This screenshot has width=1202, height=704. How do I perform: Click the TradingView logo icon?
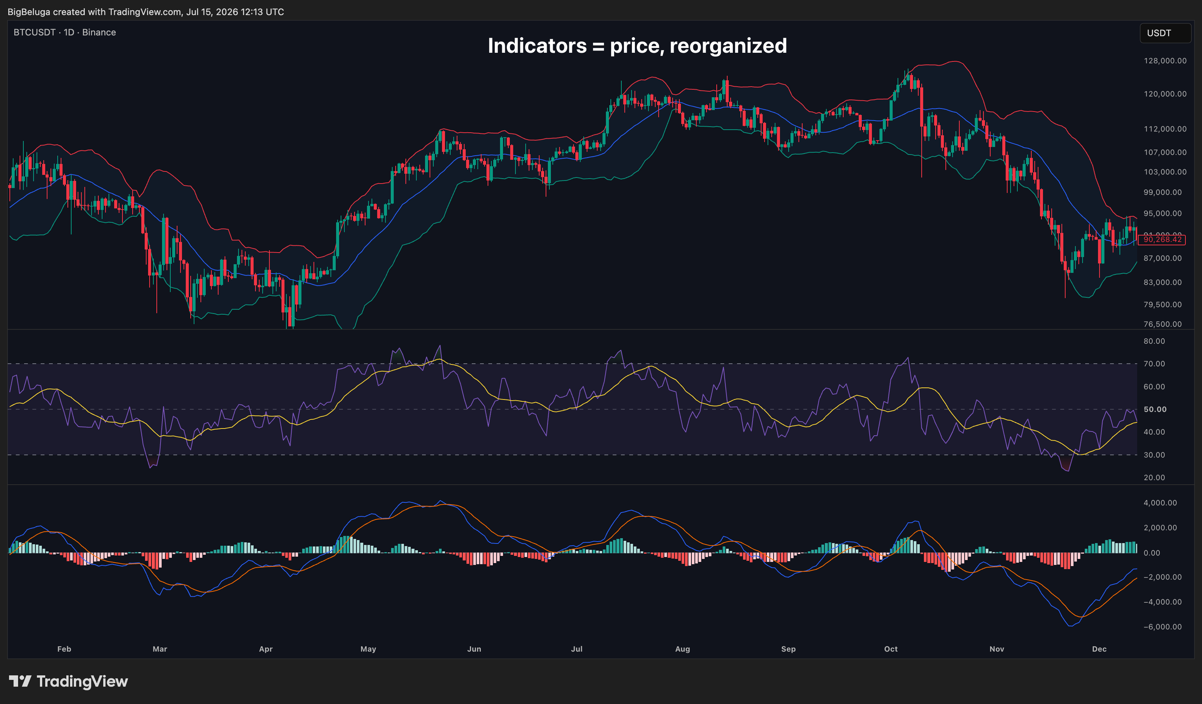point(20,681)
